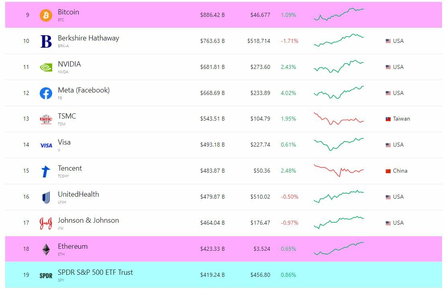Click the China country flag for Tencent
Image resolution: width=444 pixels, height=290 pixels.
click(x=388, y=171)
